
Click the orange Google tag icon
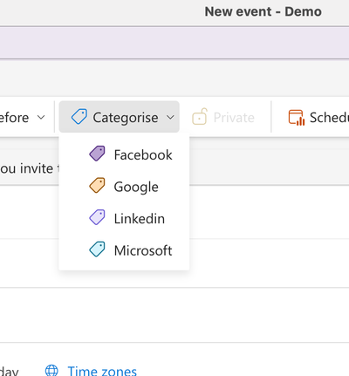pos(97,186)
